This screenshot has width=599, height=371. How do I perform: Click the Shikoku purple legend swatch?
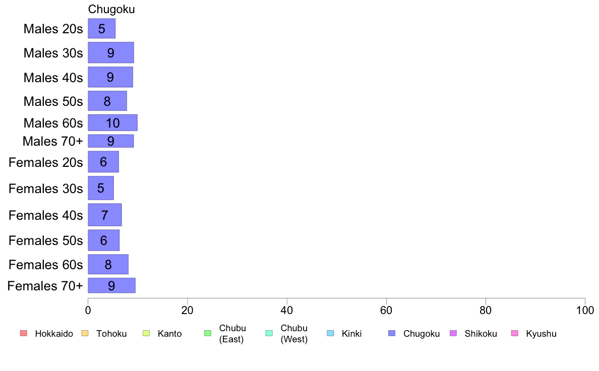(453, 333)
